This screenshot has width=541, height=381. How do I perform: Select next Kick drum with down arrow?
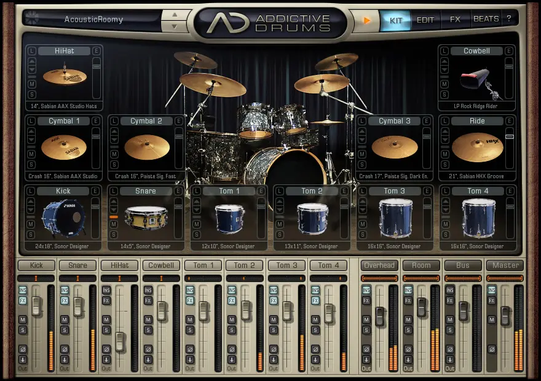(x=31, y=210)
